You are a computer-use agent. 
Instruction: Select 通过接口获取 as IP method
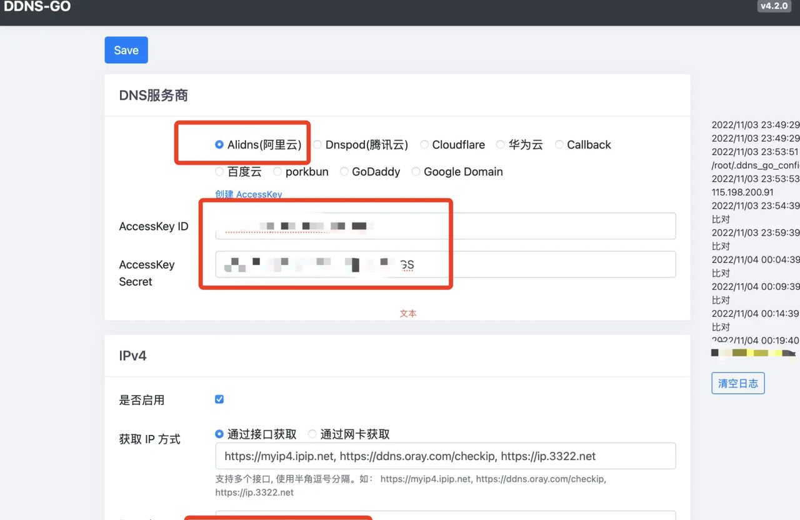point(219,434)
